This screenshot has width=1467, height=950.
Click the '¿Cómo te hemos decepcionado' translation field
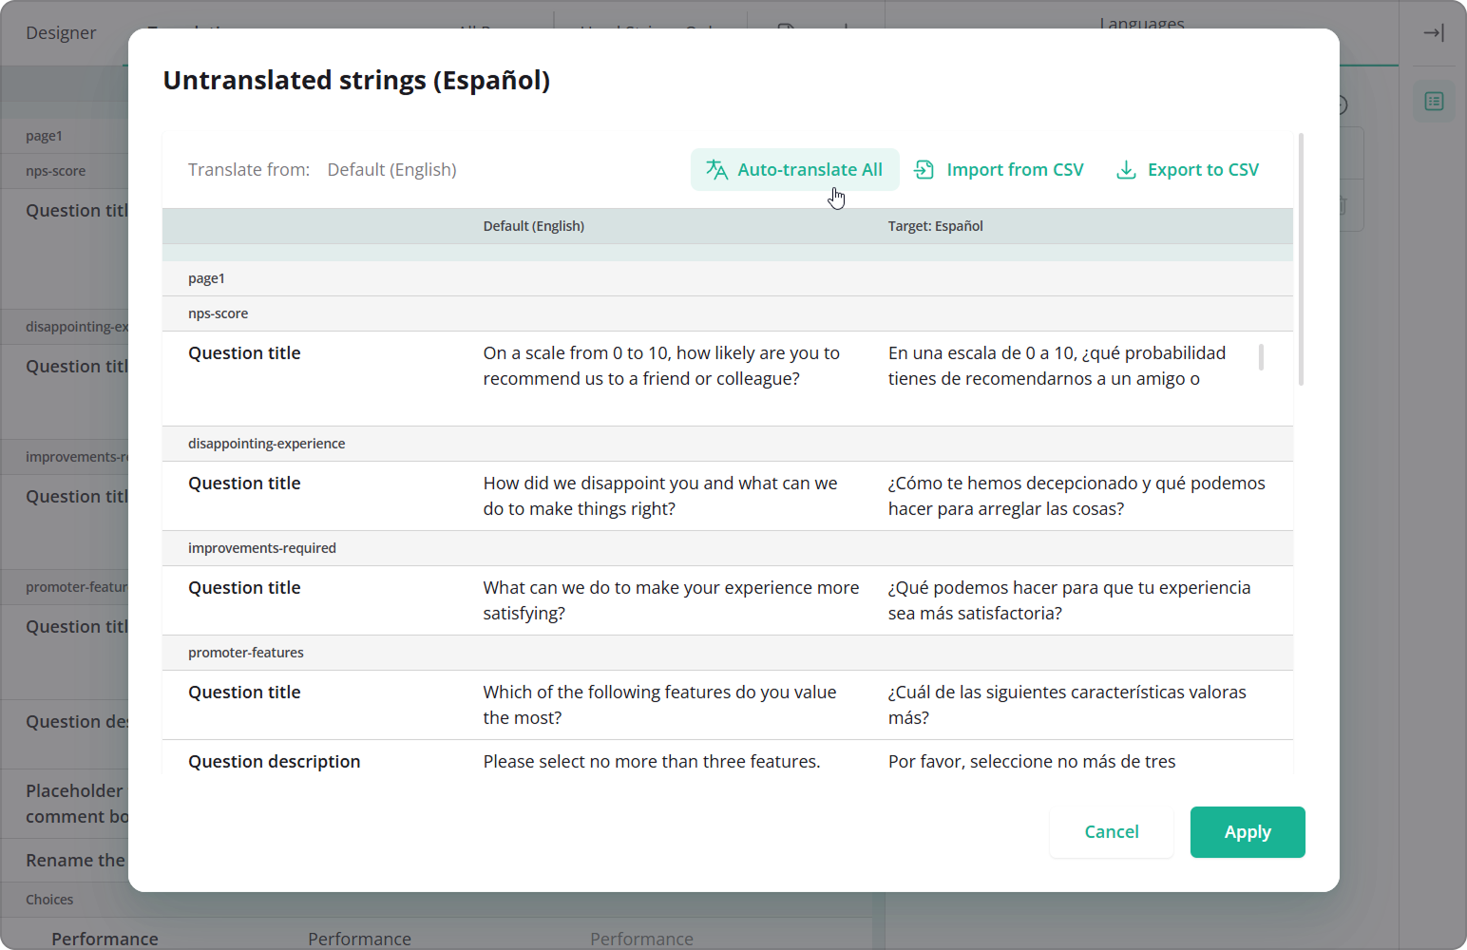(1076, 496)
